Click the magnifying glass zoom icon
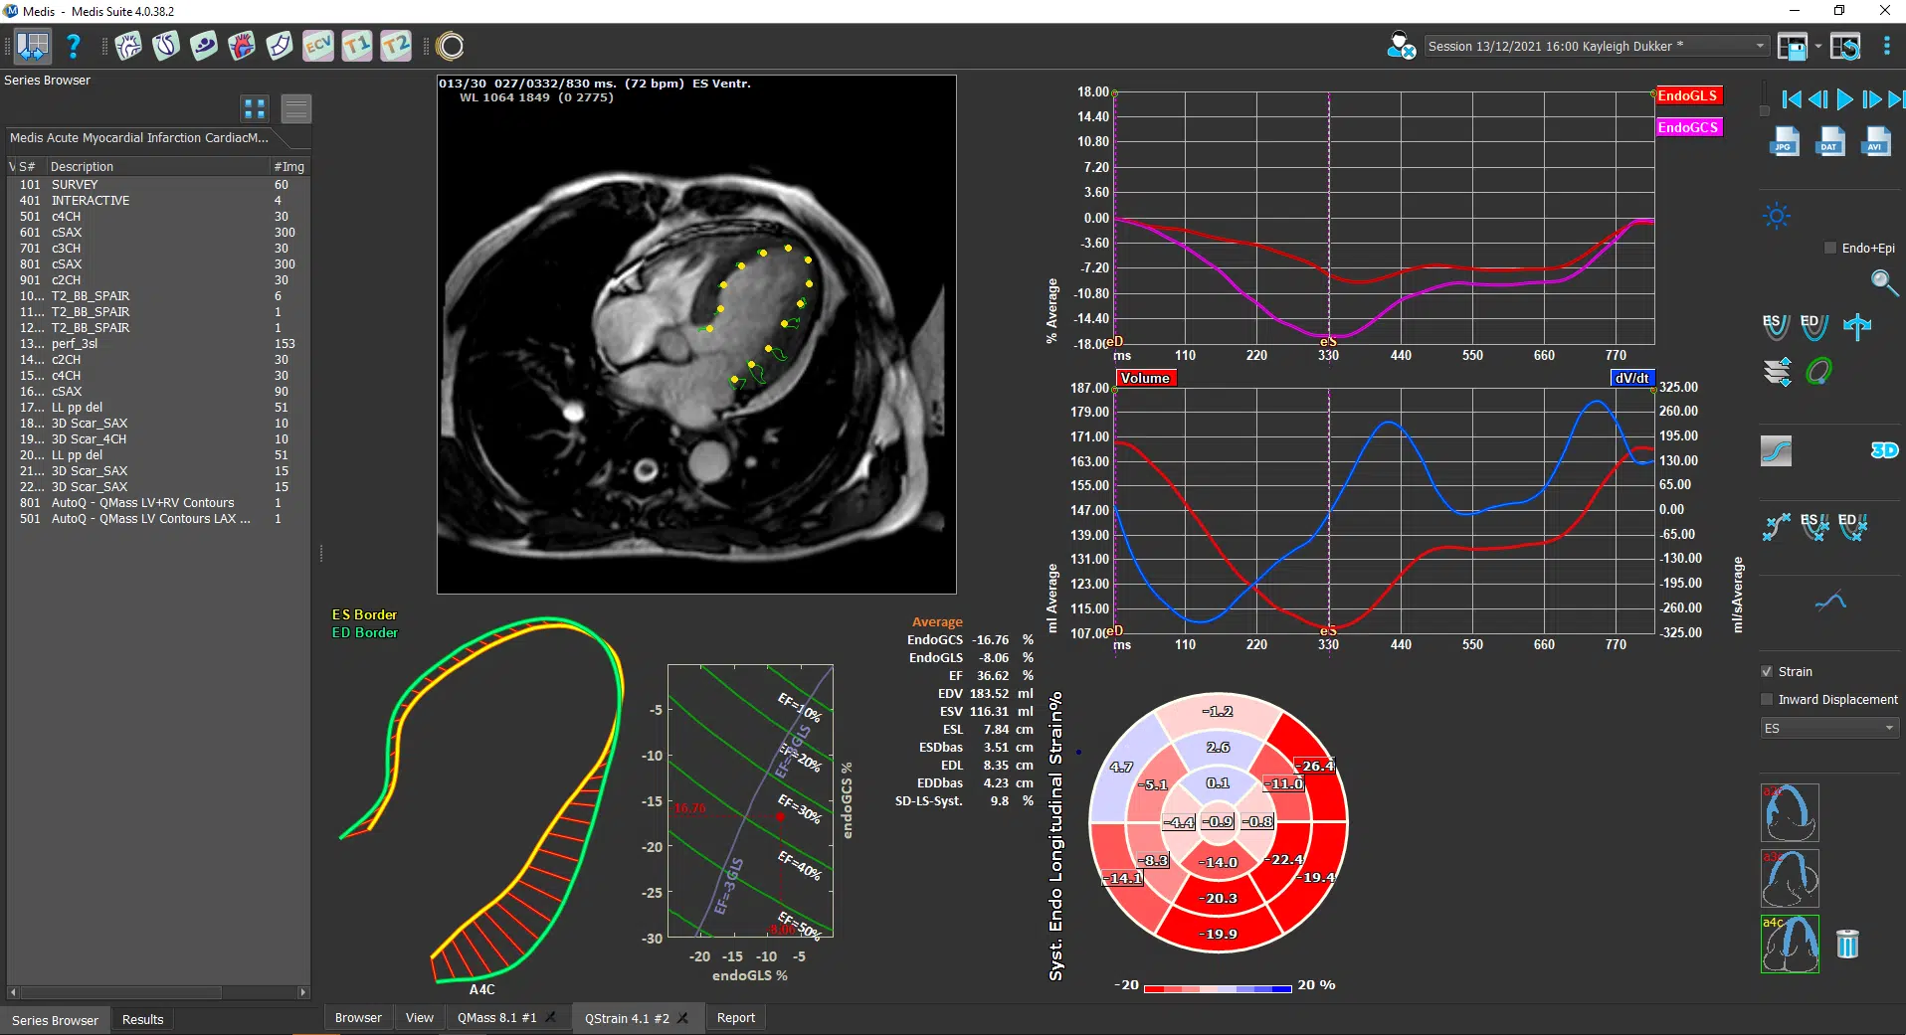The width and height of the screenshot is (1906, 1035). coord(1883,282)
